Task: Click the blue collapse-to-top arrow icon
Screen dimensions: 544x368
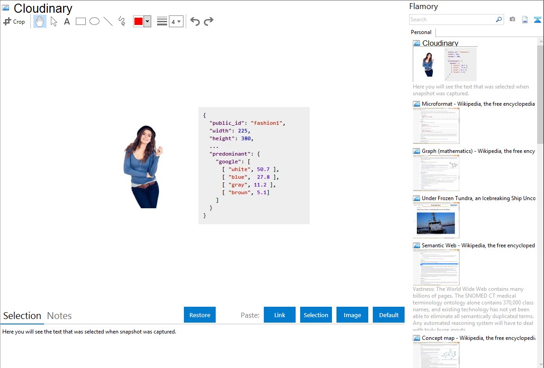Action: coord(538,20)
